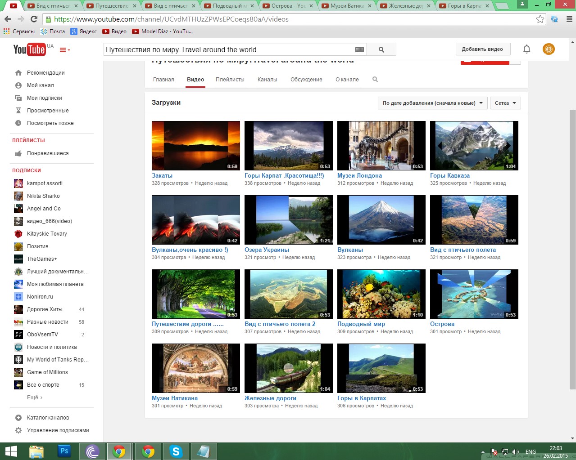Switch to Острова browser tab
This screenshot has height=460, width=576.
288,5
